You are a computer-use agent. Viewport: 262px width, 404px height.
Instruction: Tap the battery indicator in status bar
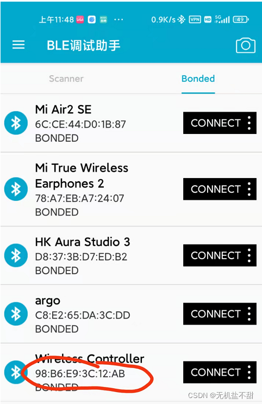pos(241,20)
